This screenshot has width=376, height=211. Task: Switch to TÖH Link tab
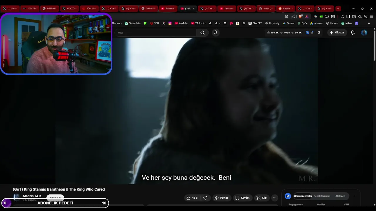click(89, 8)
